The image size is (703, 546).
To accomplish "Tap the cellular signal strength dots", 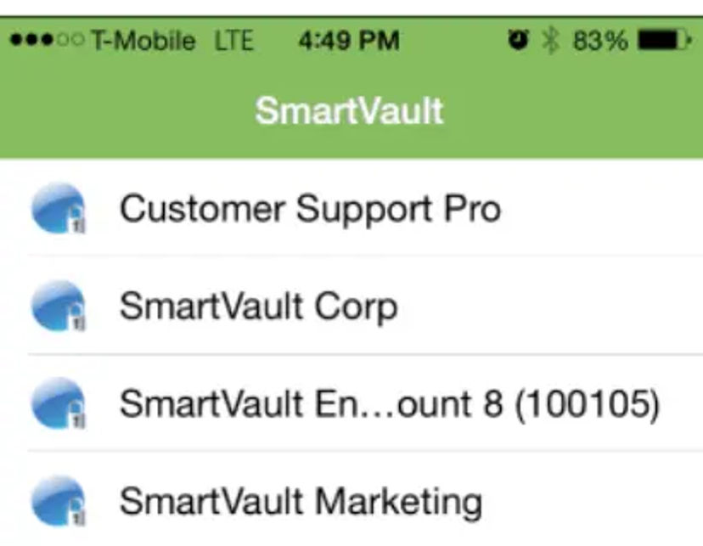I will [x=44, y=40].
